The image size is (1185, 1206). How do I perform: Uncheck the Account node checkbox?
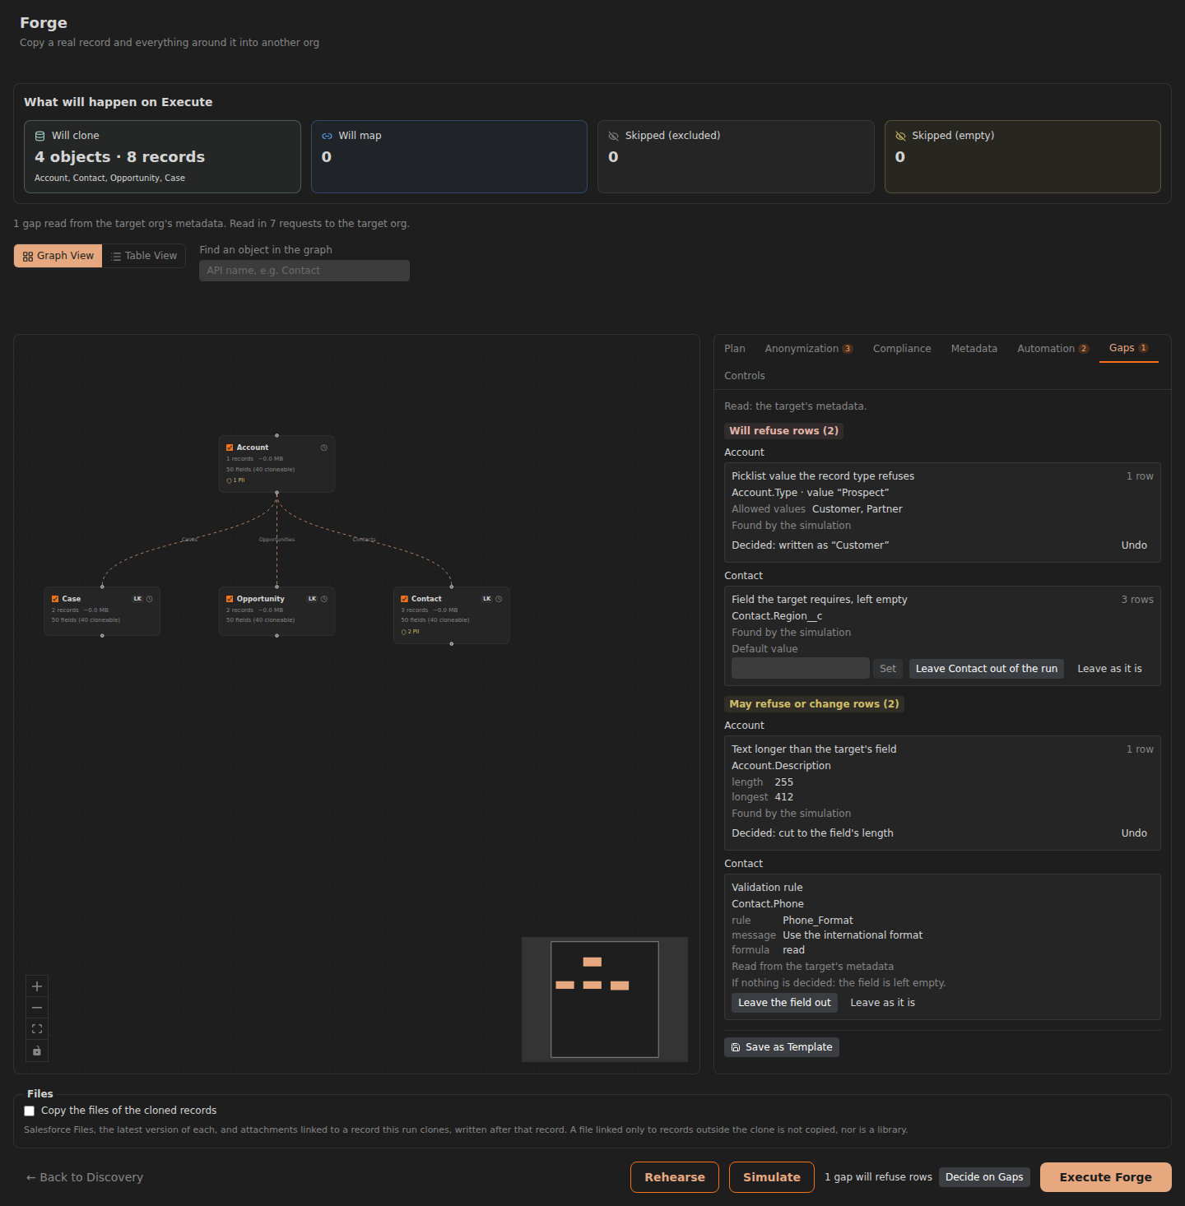pyautogui.click(x=230, y=448)
